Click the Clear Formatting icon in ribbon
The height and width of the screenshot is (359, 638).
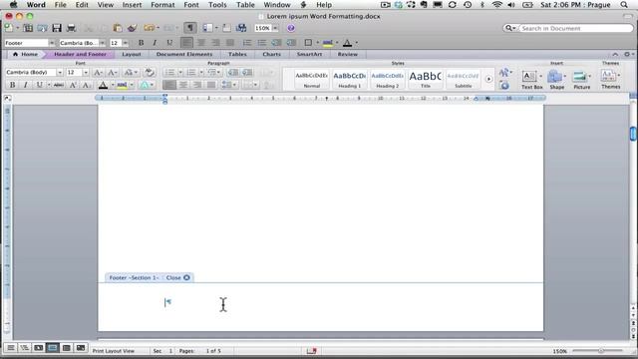point(150,73)
